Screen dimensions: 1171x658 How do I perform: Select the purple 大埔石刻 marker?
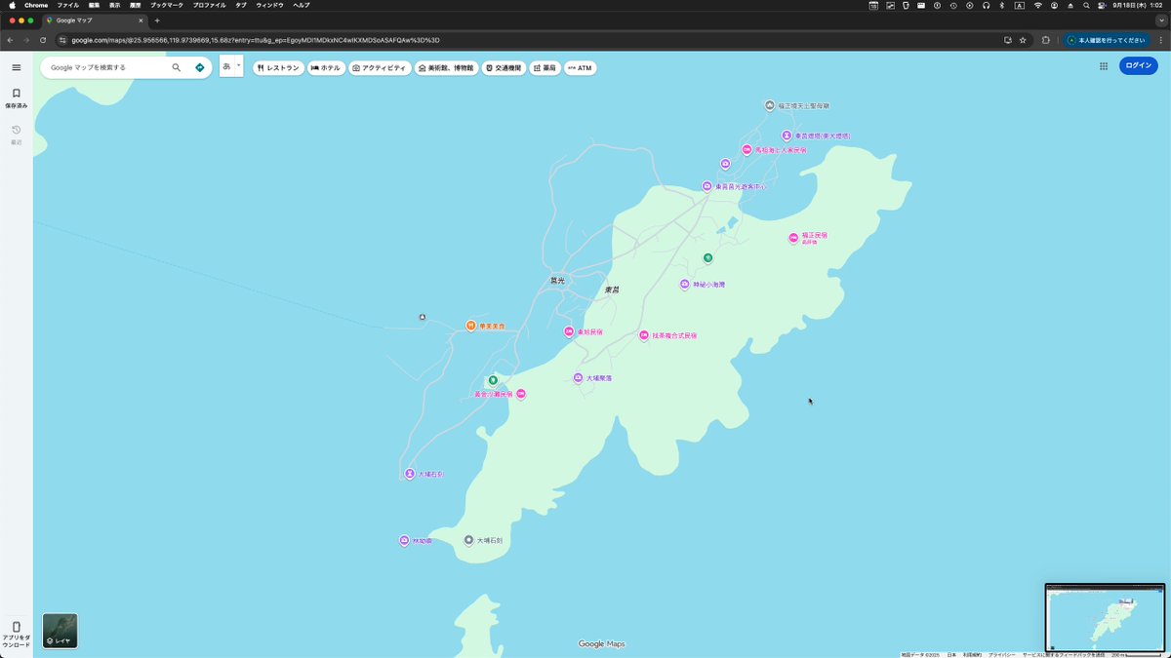coord(410,474)
